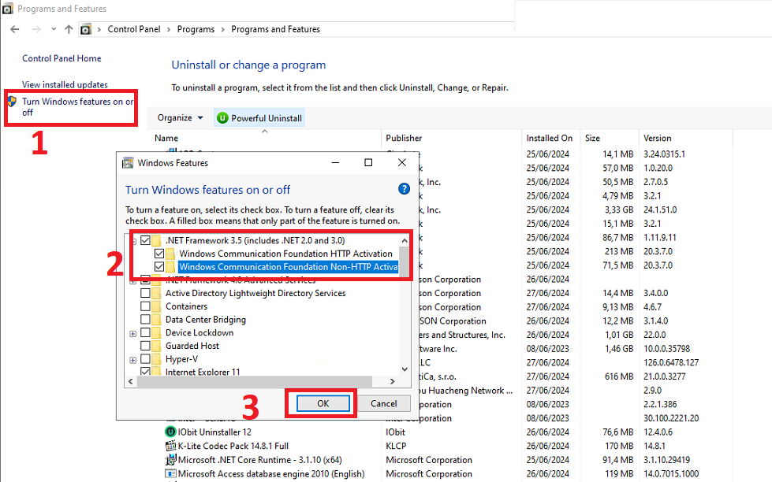Click the chevron after Programs breadcrumb
772x482 pixels.
point(223,29)
